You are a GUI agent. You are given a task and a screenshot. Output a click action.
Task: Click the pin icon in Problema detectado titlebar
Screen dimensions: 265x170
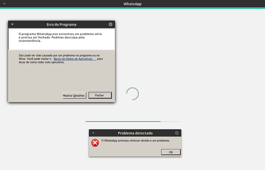[93, 133]
